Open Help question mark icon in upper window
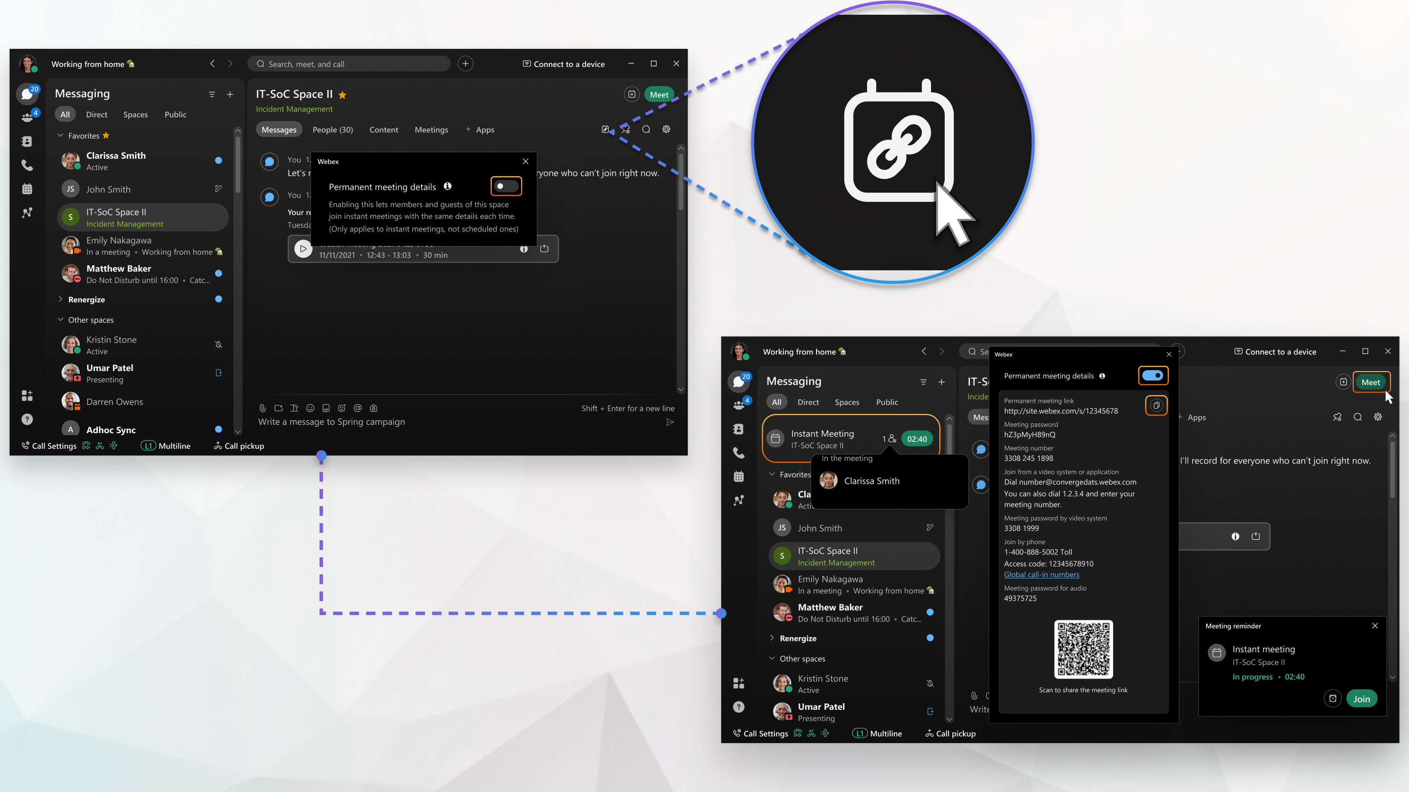Screen dimensions: 1409x792 [x=27, y=419]
